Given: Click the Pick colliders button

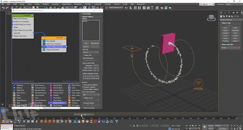Looking at the screenshot, I should 86,43.
